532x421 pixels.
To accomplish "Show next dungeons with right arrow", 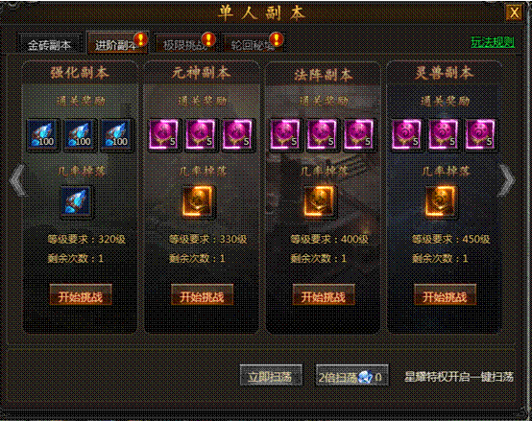I will point(507,180).
